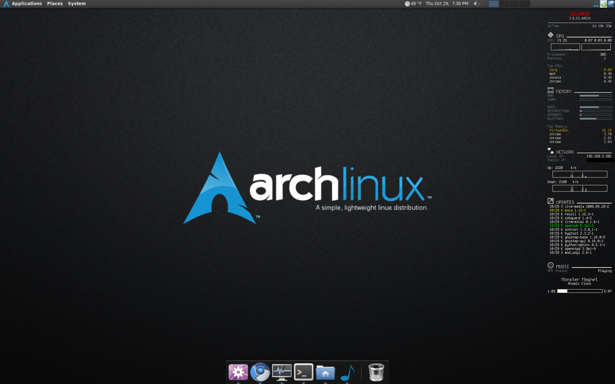Click the 'openntpd 3.9p1-9' update row
This screenshot has height=384, width=615.
[x=572, y=249]
